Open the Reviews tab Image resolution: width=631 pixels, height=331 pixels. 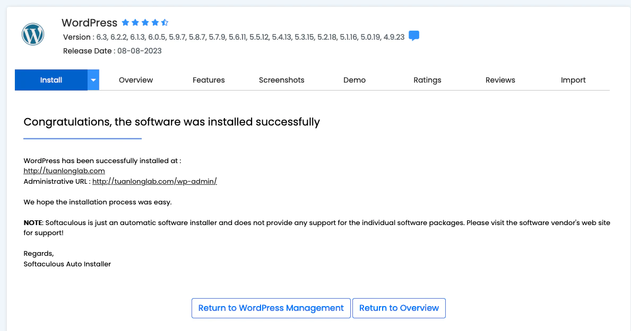[500, 80]
